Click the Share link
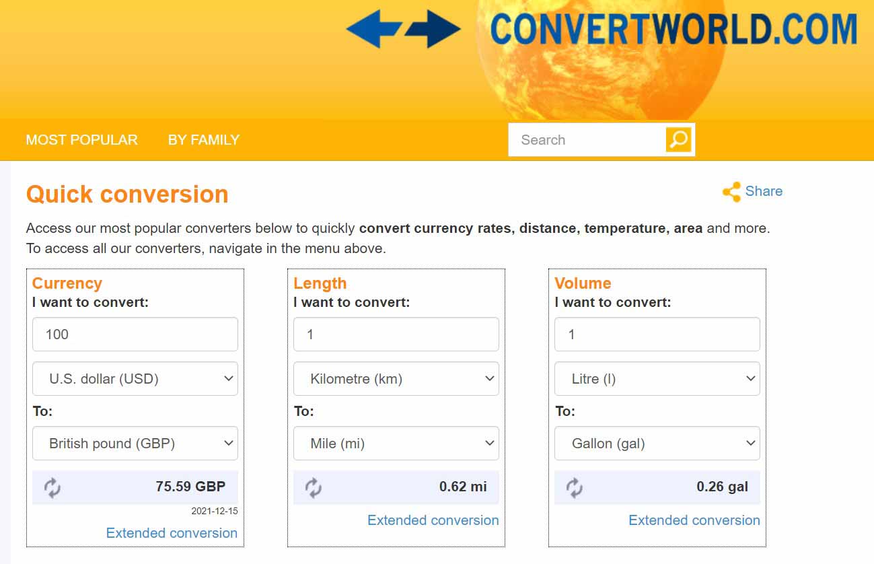 pyautogui.click(x=764, y=191)
